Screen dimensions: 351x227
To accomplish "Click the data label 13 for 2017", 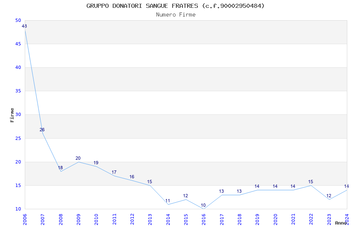I will [x=221, y=191].
